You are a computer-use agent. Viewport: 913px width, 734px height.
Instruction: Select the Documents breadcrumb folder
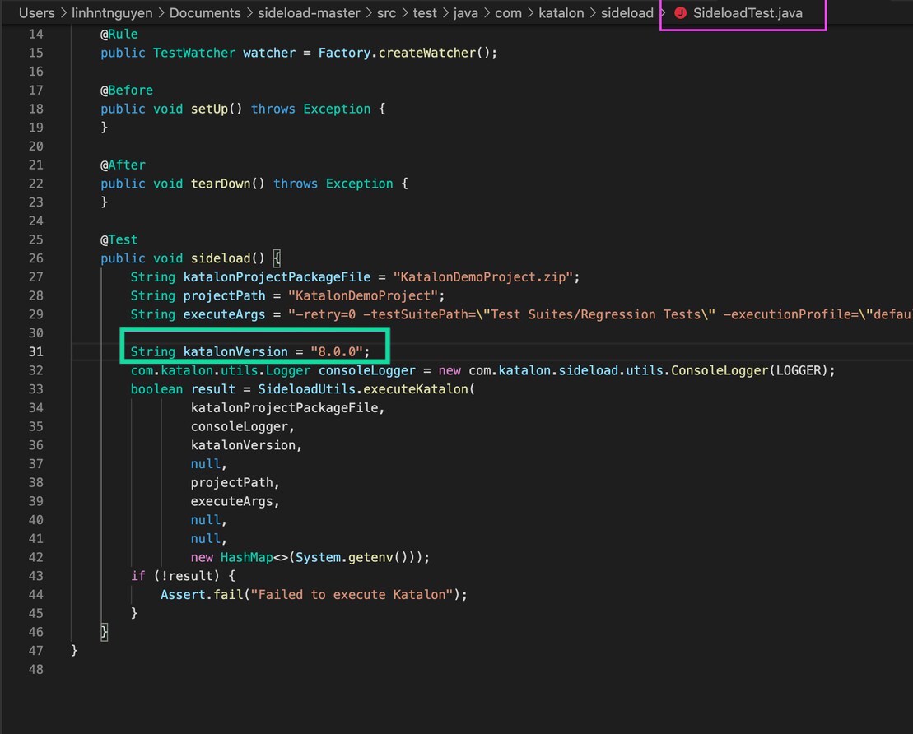point(206,13)
